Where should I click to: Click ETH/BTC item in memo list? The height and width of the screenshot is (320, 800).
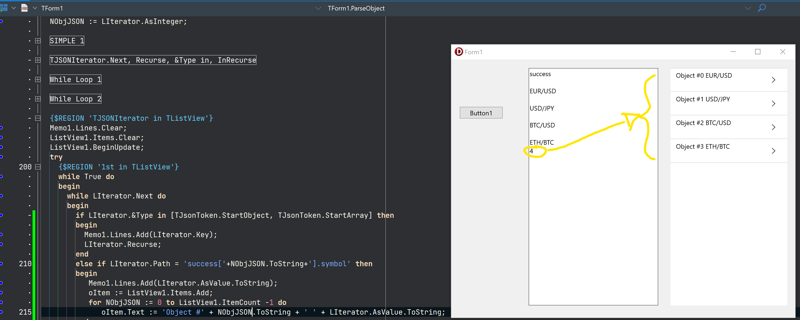pyautogui.click(x=542, y=143)
